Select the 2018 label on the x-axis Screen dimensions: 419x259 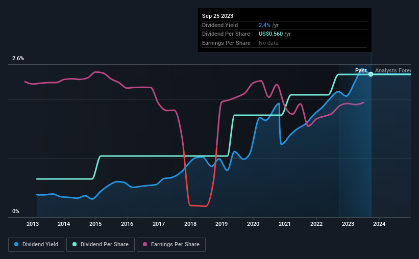tap(190, 224)
